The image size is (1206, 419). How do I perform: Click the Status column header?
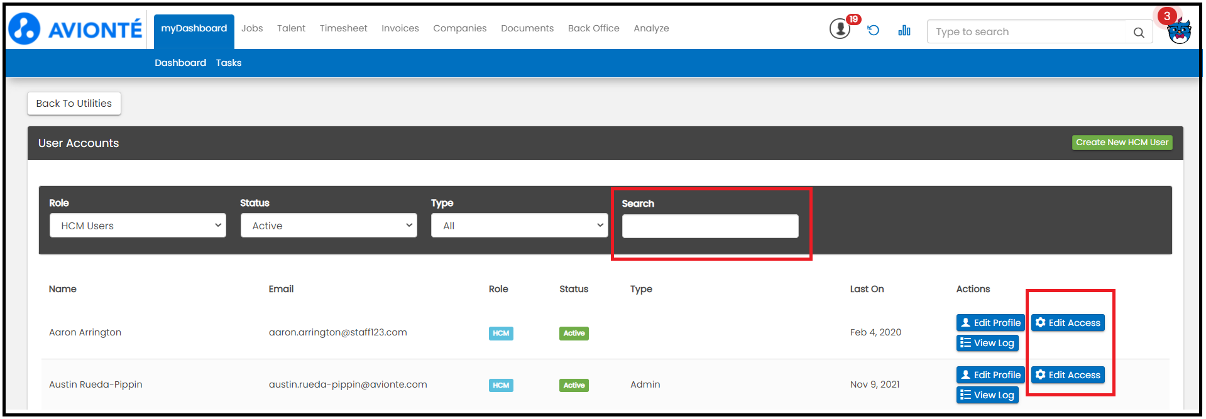point(574,289)
